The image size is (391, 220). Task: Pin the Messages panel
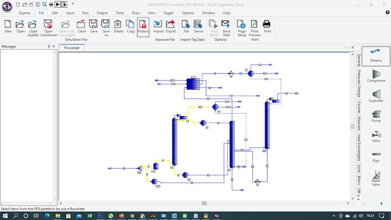tap(49, 46)
